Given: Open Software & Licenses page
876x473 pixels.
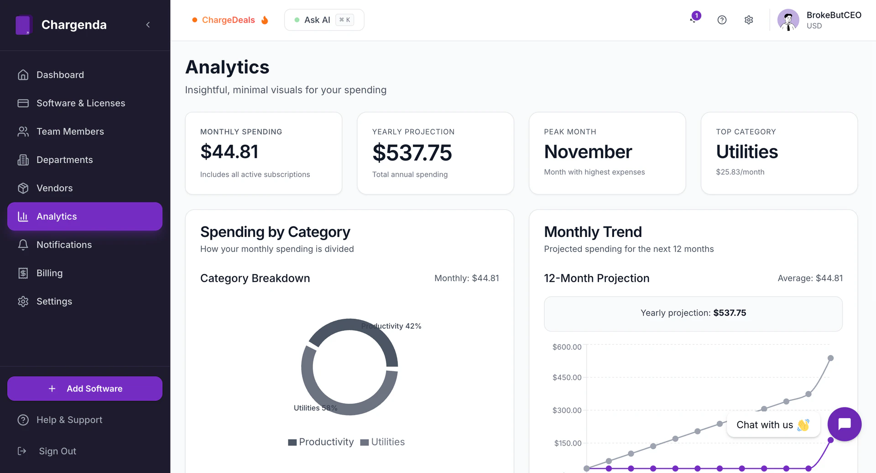Looking at the screenshot, I should pyautogui.click(x=80, y=103).
